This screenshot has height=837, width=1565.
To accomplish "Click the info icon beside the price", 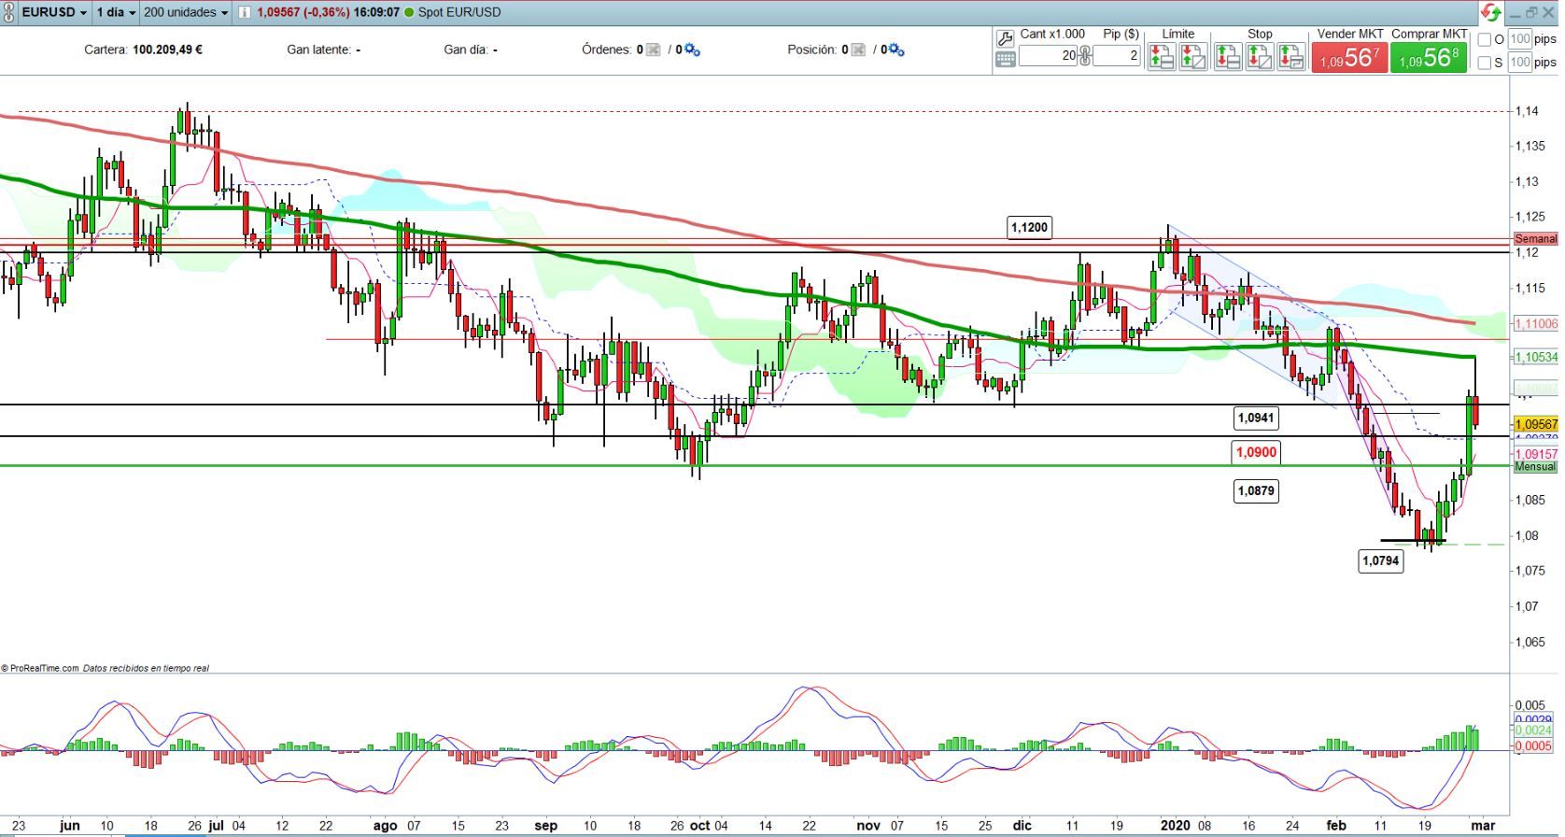I will pyautogui.click(x=244, y=12).
